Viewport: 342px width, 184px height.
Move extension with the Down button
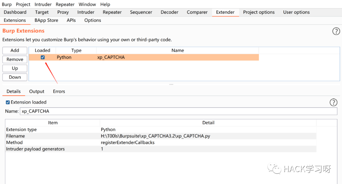tap(15, 77)
